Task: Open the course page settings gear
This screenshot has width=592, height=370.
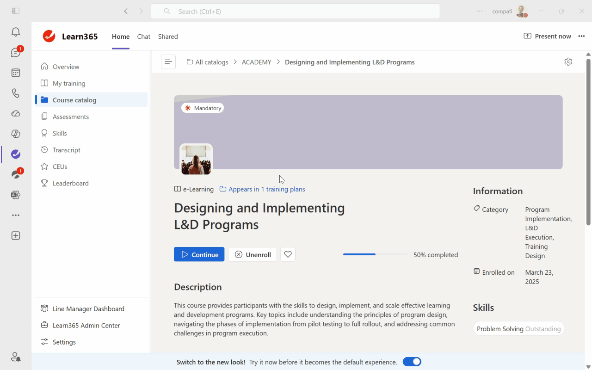Action: [568, 61]
